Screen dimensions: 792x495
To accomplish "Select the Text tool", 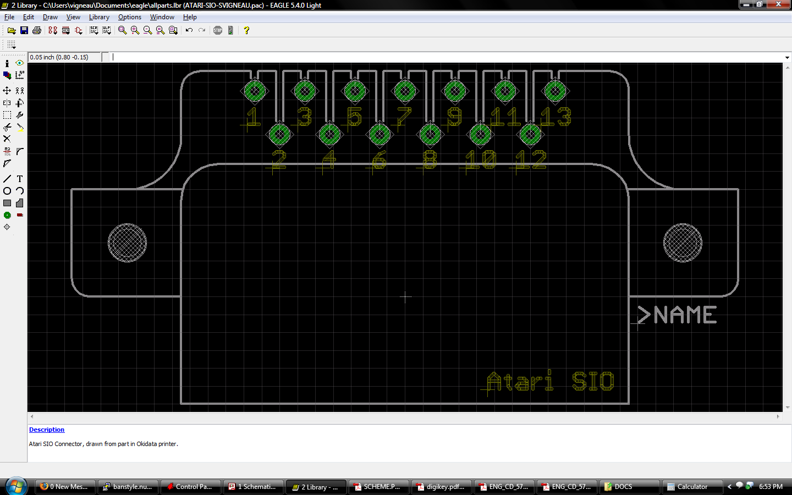I will [20, 179].
